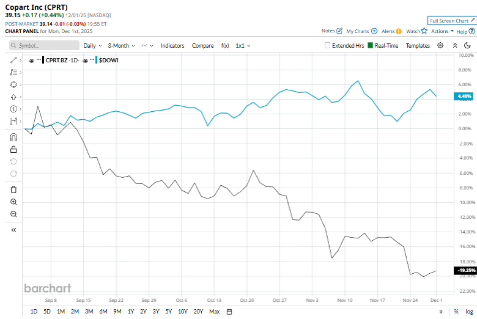Open the f(x) expressions menu

pos(225,45)
